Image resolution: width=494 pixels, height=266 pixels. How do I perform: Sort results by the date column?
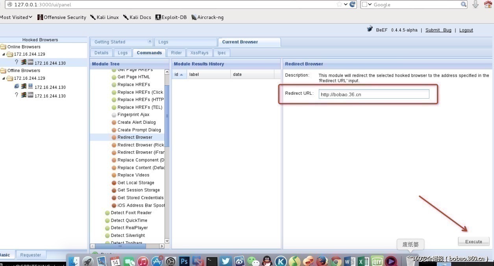click(x=252, y=74)
